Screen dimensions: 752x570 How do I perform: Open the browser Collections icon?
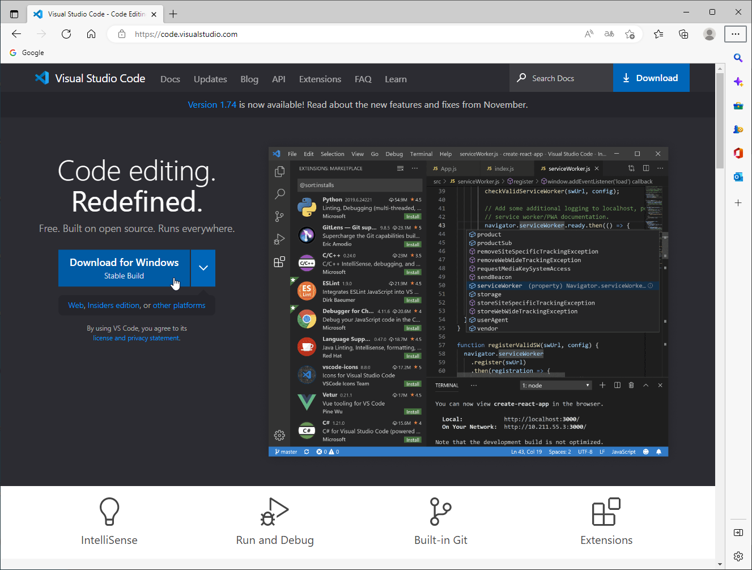click(x=683, y=34)
